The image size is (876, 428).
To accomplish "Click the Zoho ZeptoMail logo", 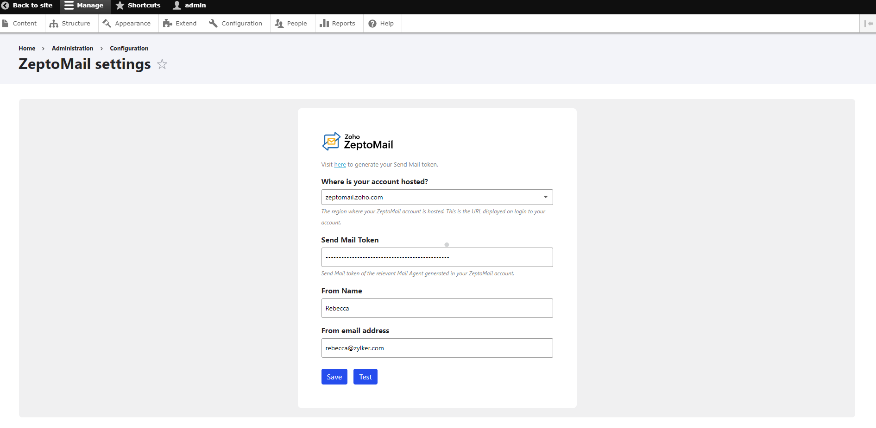I will pos(357,141).
